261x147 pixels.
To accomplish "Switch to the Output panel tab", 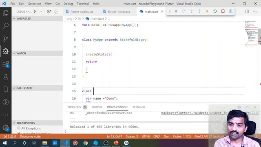I will 97,107.
